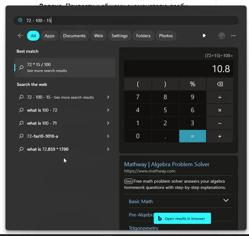Click the play arrow to show more filters
This screenshot has height=236, width=249.
(204, 36)
